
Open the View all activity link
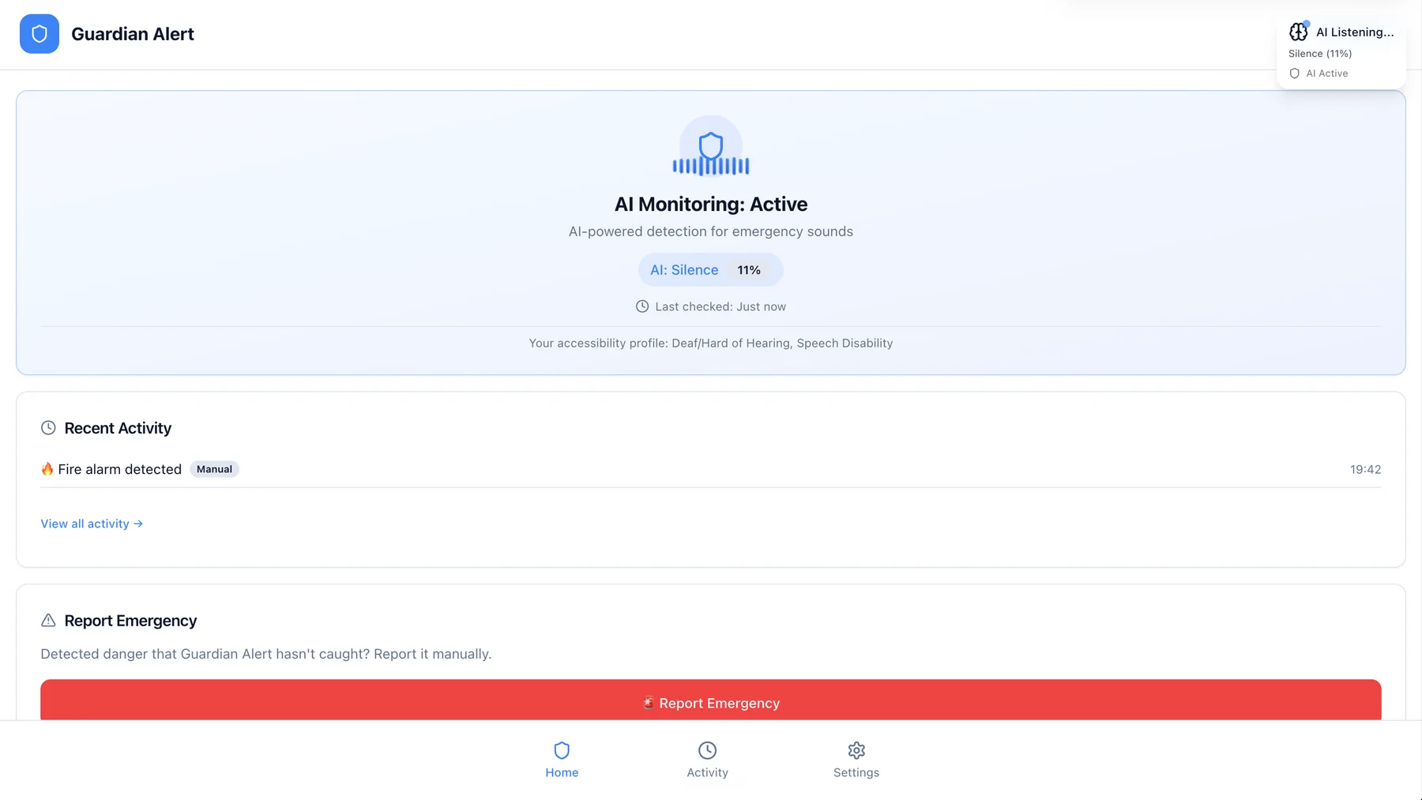[x=92, y=524]
